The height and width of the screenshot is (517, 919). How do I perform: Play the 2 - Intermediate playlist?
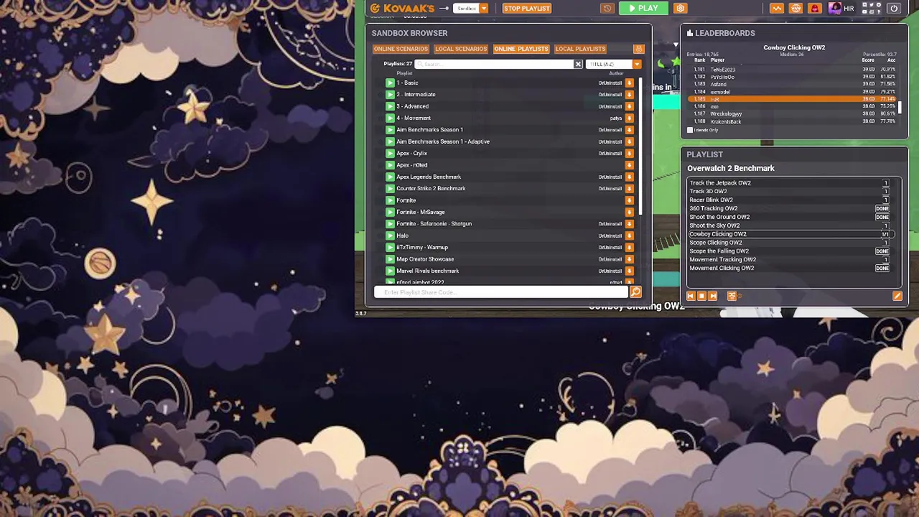click(x=390, y=95)
